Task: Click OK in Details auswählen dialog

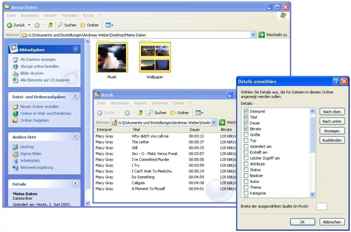Action: tap(302, 222)
